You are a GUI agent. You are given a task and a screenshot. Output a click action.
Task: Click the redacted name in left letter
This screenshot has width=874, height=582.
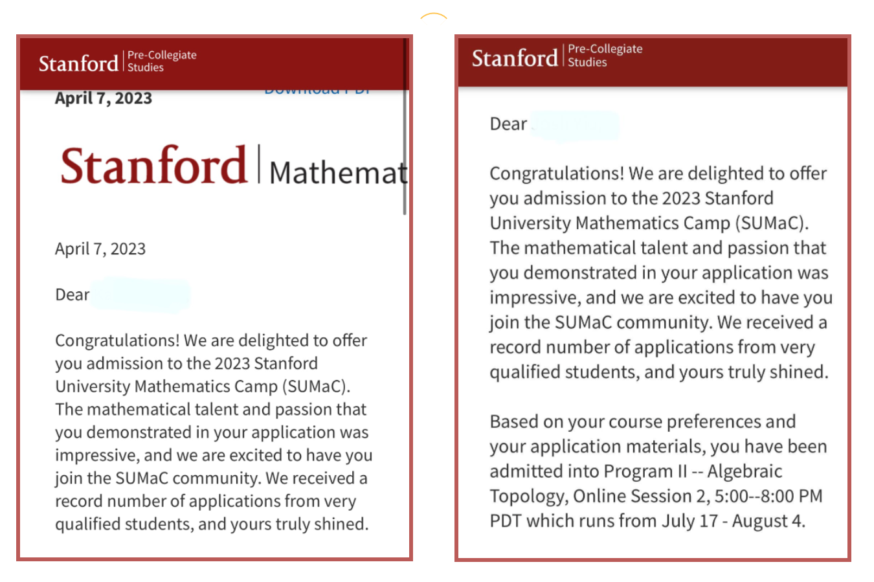pyautogui.click(x=140, y=295)
